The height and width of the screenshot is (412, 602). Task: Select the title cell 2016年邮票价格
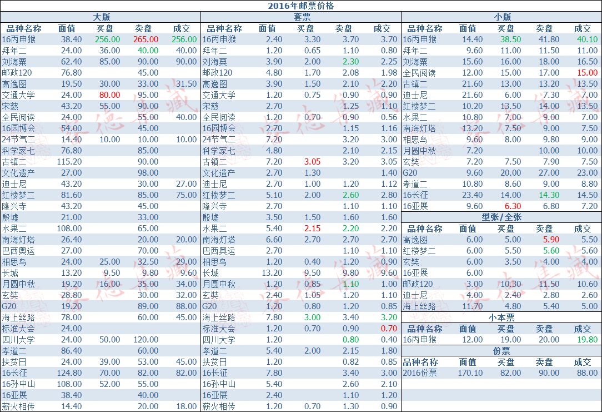(301, 6)
